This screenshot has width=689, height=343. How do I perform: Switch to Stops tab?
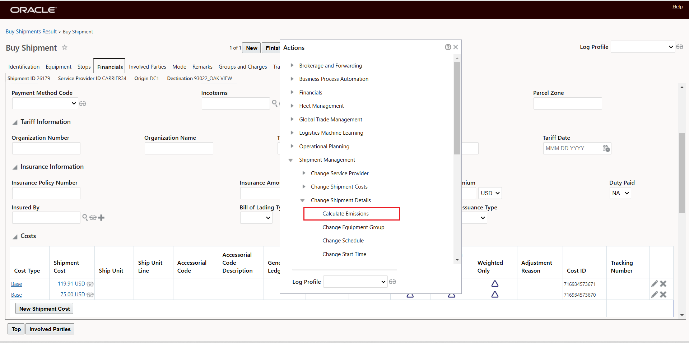coord(84,67)
